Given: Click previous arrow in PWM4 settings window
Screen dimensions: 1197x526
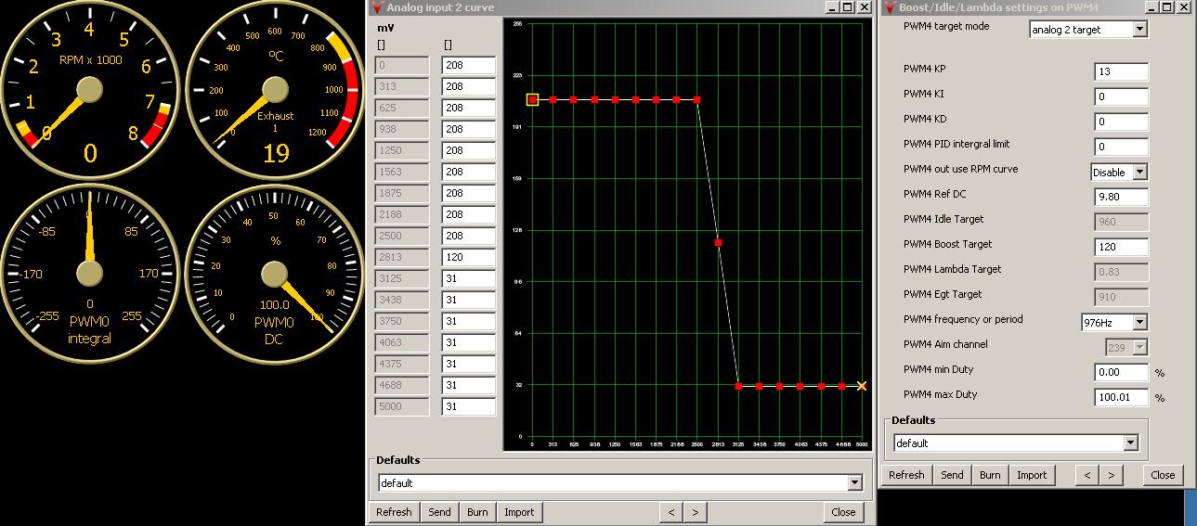Looking at the screenshot, I should pos(1087,475).
